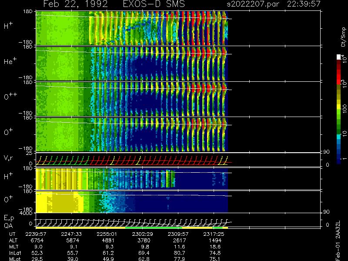The width and height of the screenshot is (348, 261).
Task: Click the green segment of the QA bar
Action: [x=154, y=228]
